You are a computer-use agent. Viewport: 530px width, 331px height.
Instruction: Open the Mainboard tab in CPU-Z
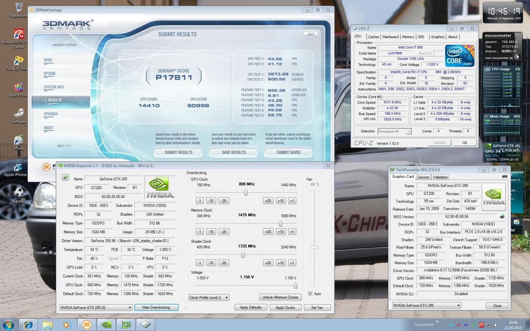390,37
